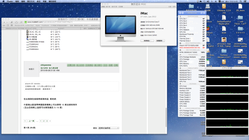
Task: Open the Facebook bookmark in bookmarks bar
Action: [x=45, y=25]
